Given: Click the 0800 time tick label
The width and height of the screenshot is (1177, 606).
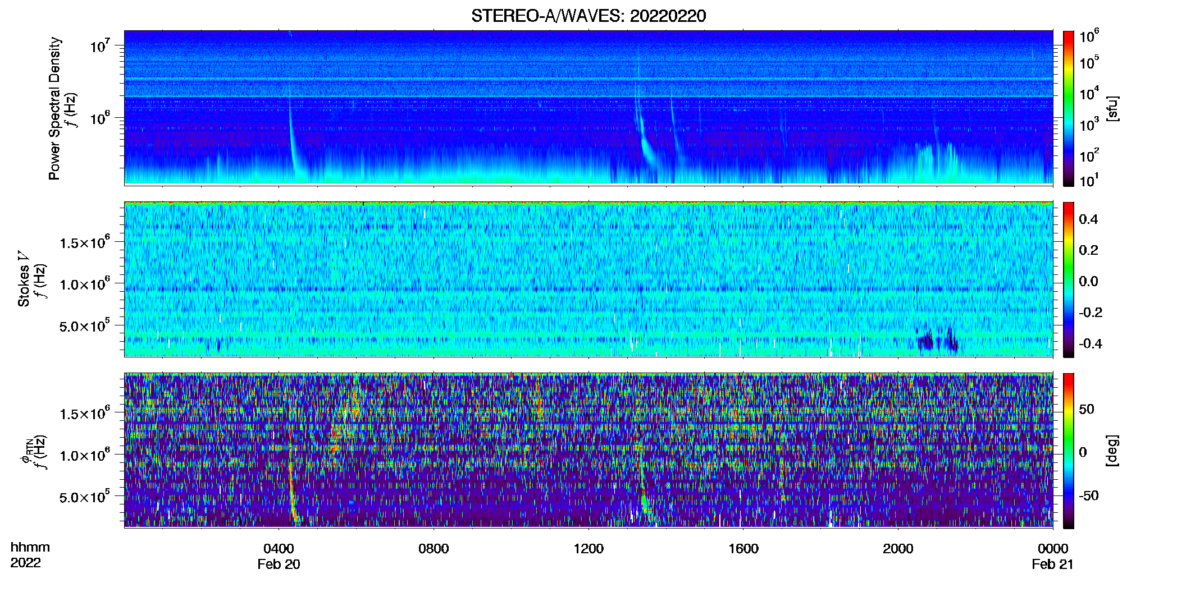Looking at the screenshot, I should 434,549.
